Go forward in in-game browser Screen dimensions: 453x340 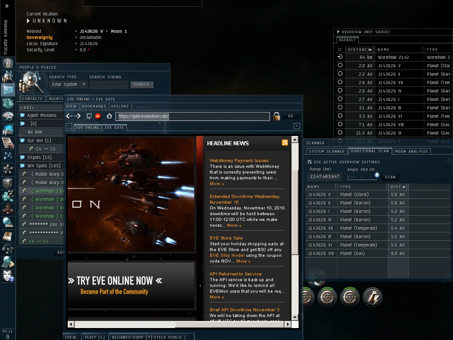[77, 116]
